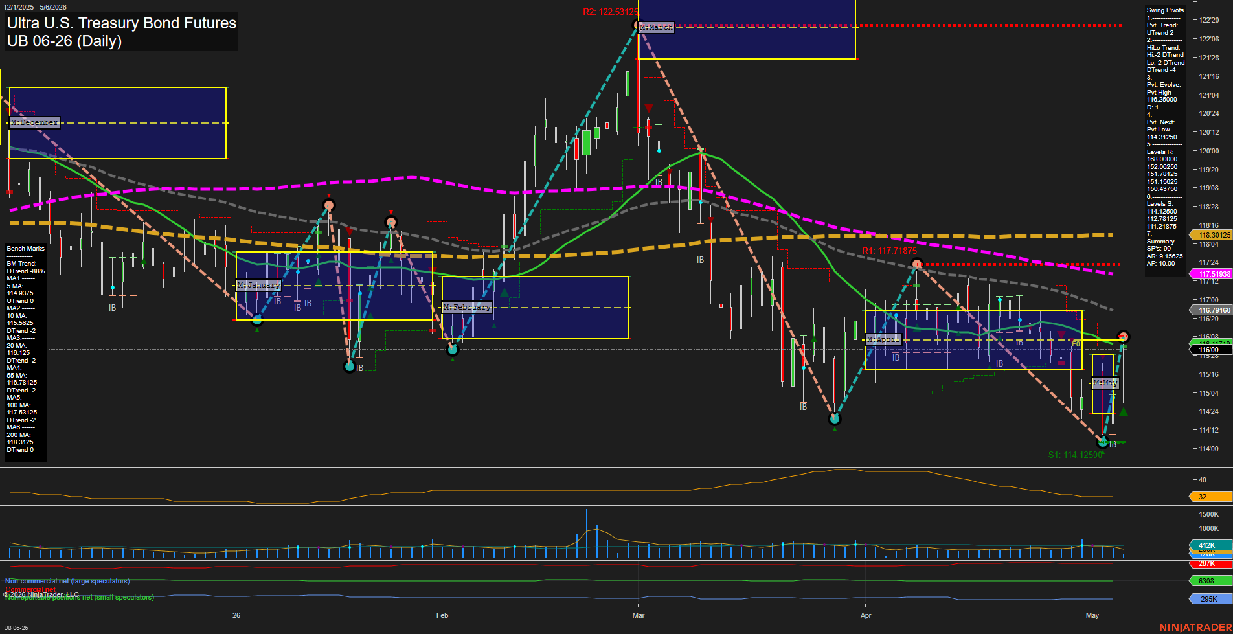Click the Apr label on time axis
The image size is (1233, 634).
tap(866, 615)
